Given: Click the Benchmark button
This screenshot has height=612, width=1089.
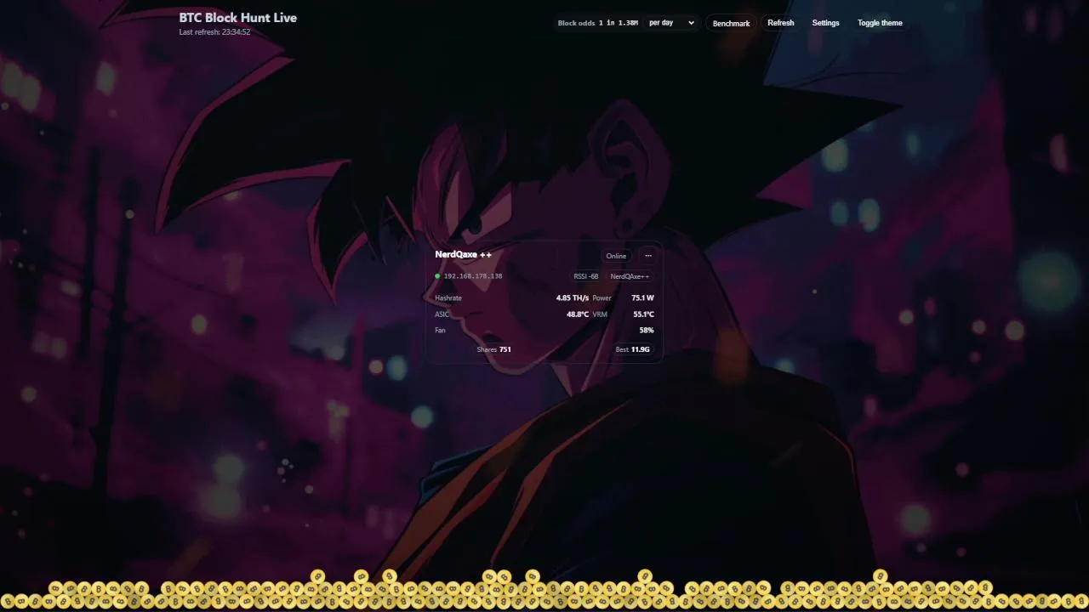Looking at the screenshot, I should pyautogui.click(x=731, y=23).
